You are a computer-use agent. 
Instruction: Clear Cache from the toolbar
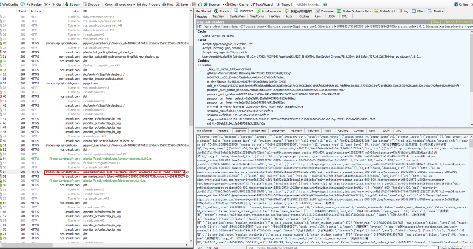237,5
